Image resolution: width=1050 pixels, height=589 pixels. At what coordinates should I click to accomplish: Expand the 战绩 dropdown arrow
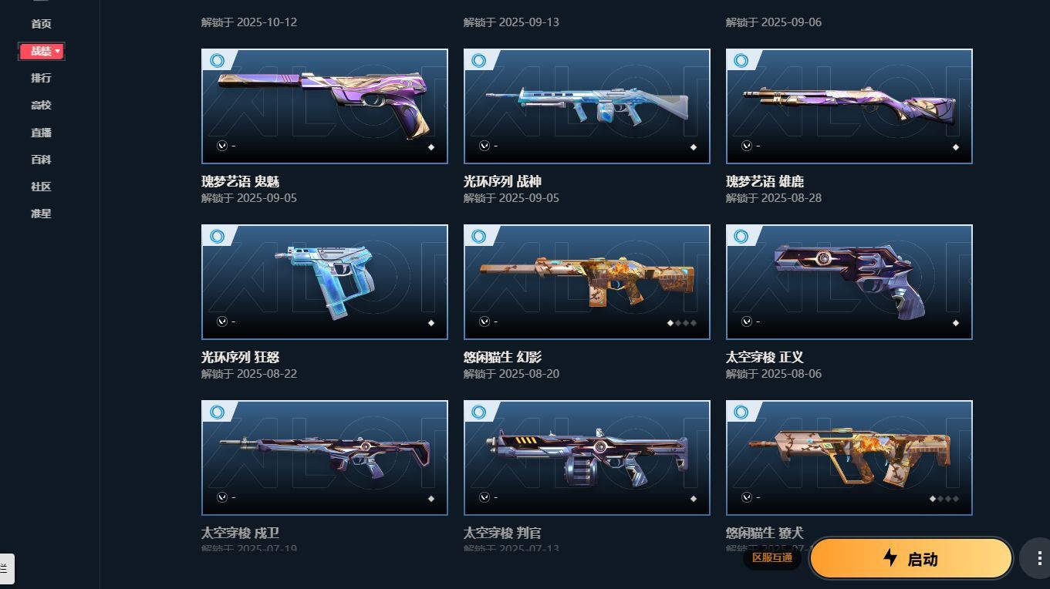point(58,51)
